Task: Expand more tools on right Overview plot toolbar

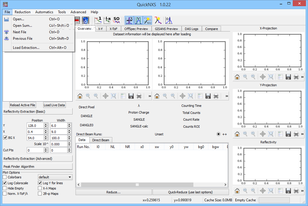Action: click(227, 96)
